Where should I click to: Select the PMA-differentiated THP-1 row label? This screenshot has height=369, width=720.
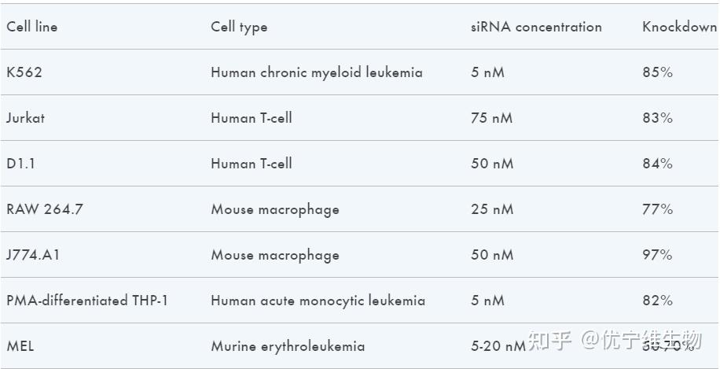pyautogui.click(x=87, y=301)
